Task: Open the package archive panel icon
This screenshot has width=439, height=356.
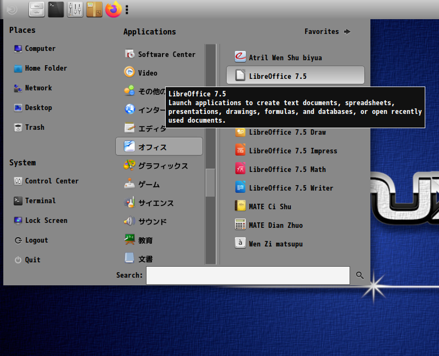Action: pos(94,9)
